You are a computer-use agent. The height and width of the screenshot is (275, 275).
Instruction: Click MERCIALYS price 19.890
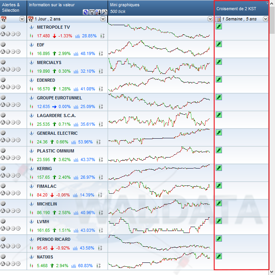coord(43,71)
